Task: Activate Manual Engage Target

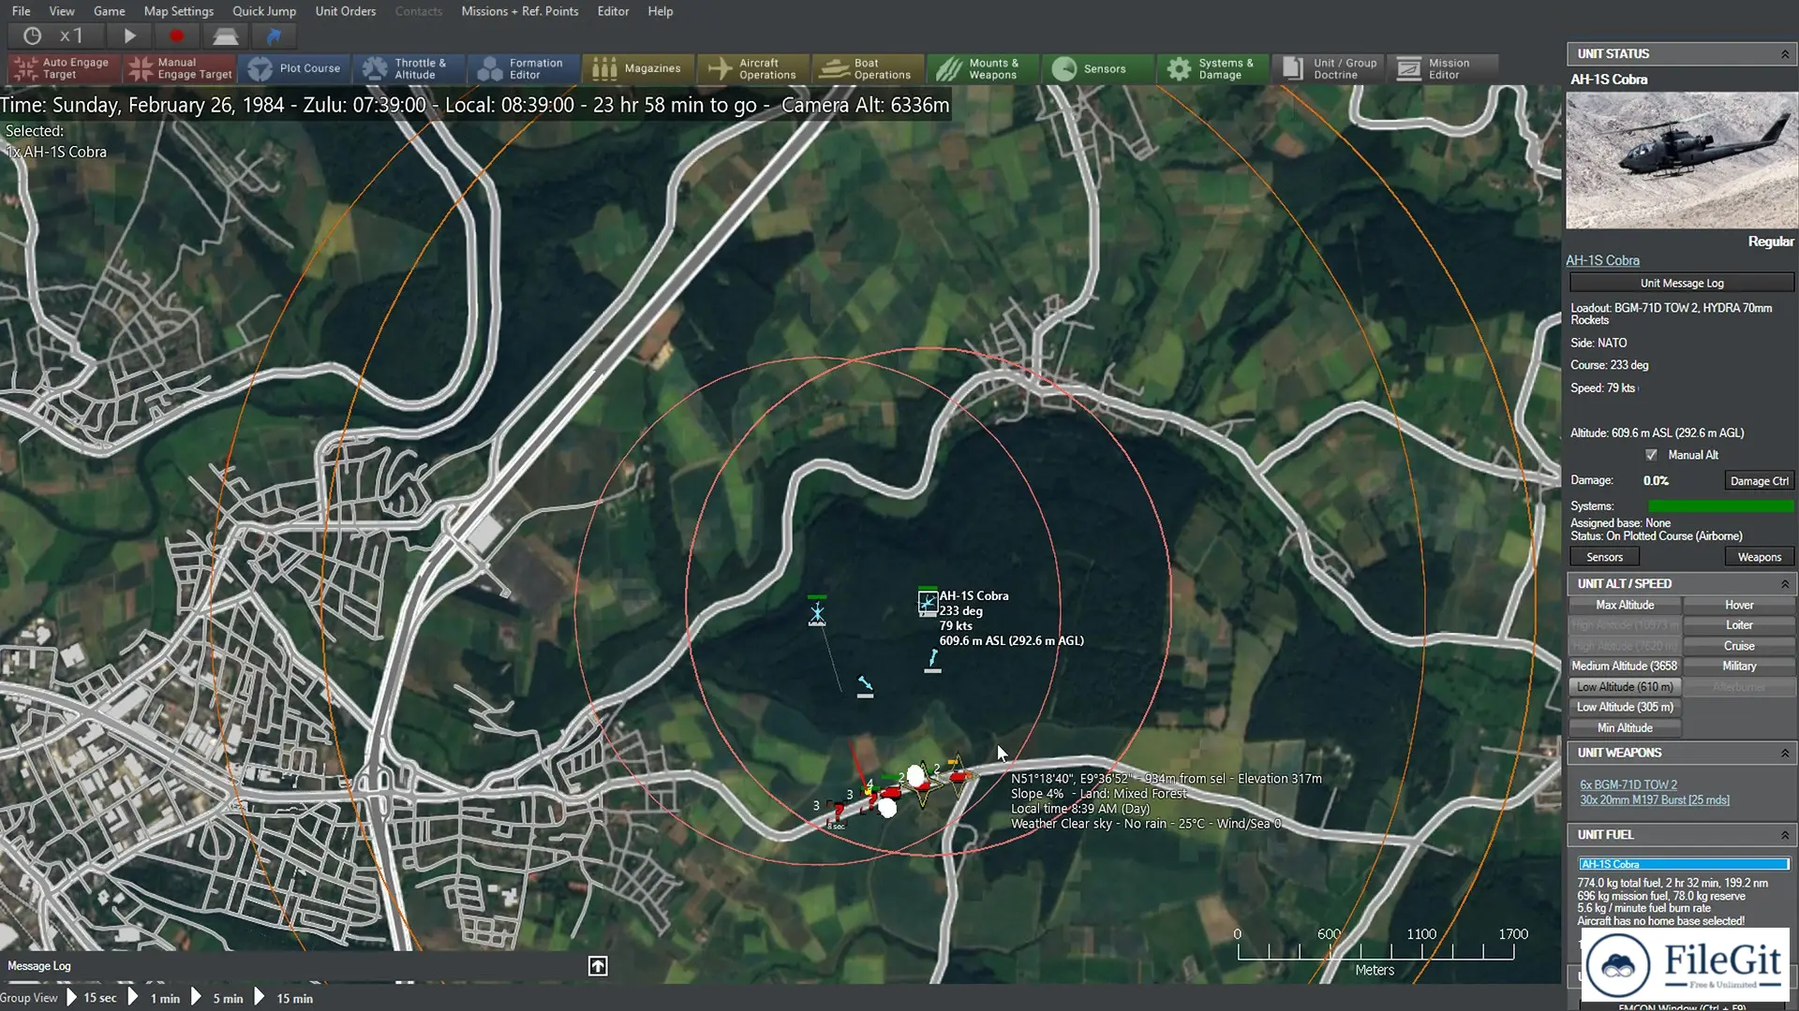Action: 181,68
